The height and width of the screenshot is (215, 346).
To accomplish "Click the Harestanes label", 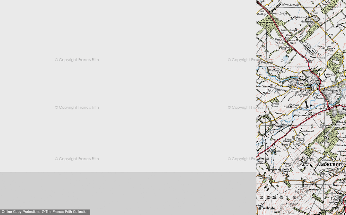I will point(330,90).
